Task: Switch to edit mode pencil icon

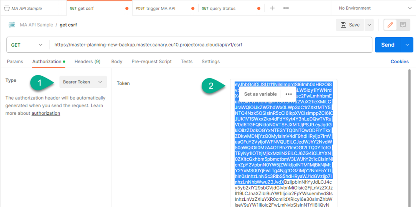Action: tap(390, 25)
